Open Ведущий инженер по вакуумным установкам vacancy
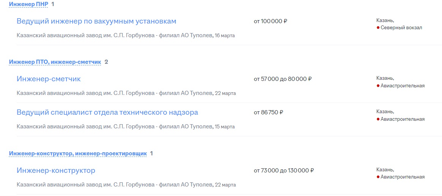The width and height of the screenshot is (442, 196). tap(96, 21)
